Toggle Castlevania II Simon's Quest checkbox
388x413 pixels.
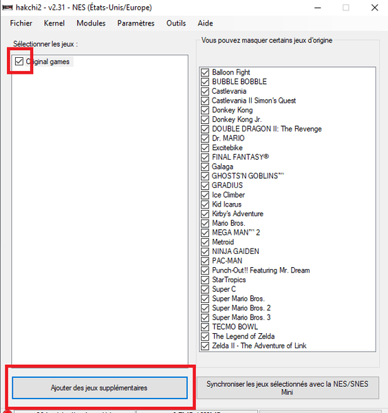click(x=205, y=101)
